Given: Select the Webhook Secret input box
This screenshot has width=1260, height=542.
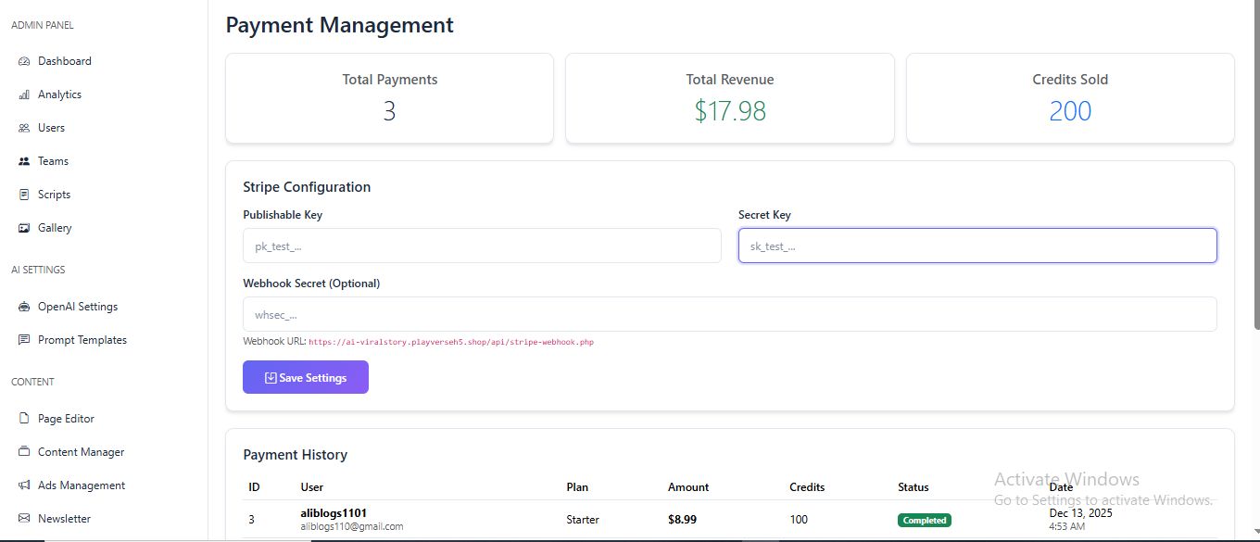Looking at the screenshot, I should click(729, 314).
